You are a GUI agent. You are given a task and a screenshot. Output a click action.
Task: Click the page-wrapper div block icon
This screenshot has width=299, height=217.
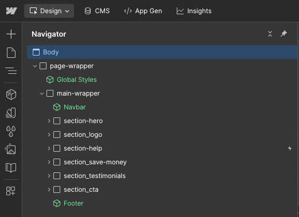tap(43, 66)
